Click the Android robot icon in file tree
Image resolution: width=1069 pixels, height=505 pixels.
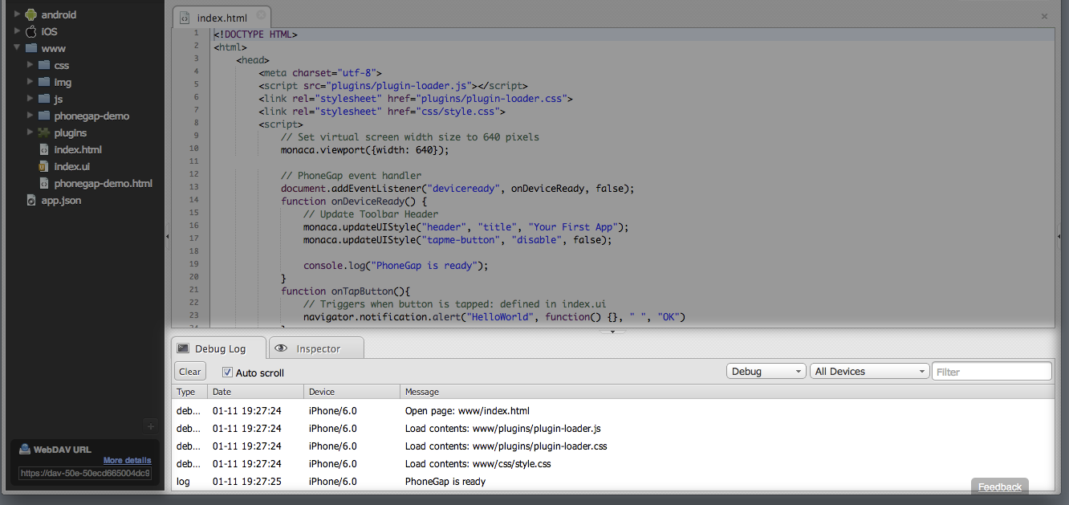(31, 14)
